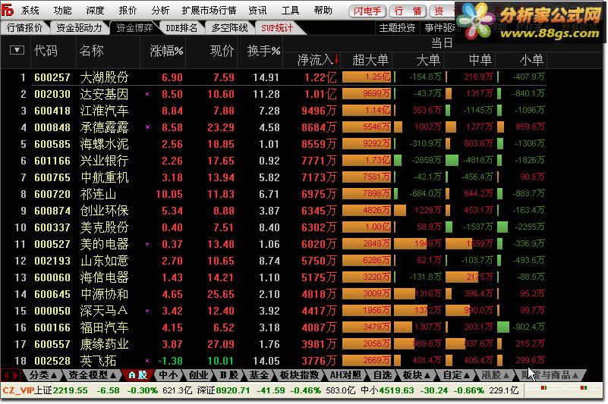Open the 扩展市场行情 menu
This screenshot has height=404, width=608.
coord(209,11)
